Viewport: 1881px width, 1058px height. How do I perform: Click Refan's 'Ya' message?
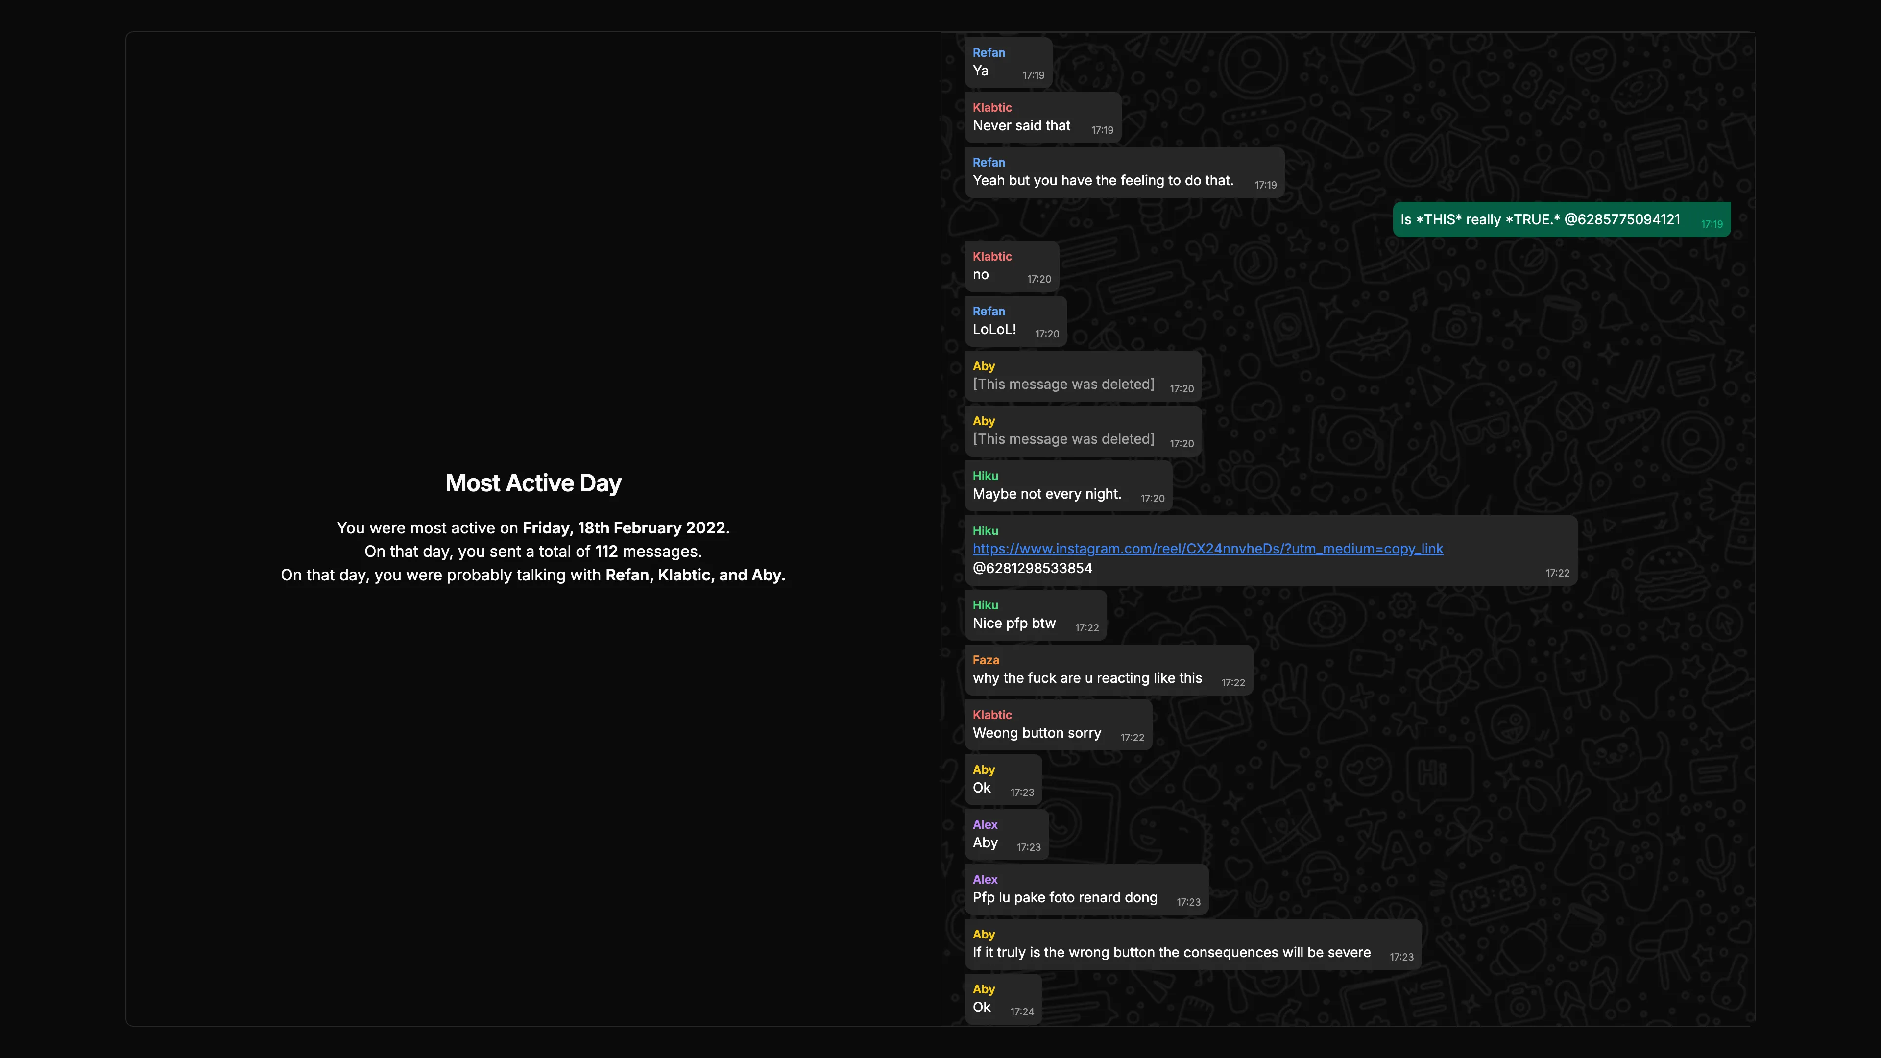click(x=1007, y=64)
